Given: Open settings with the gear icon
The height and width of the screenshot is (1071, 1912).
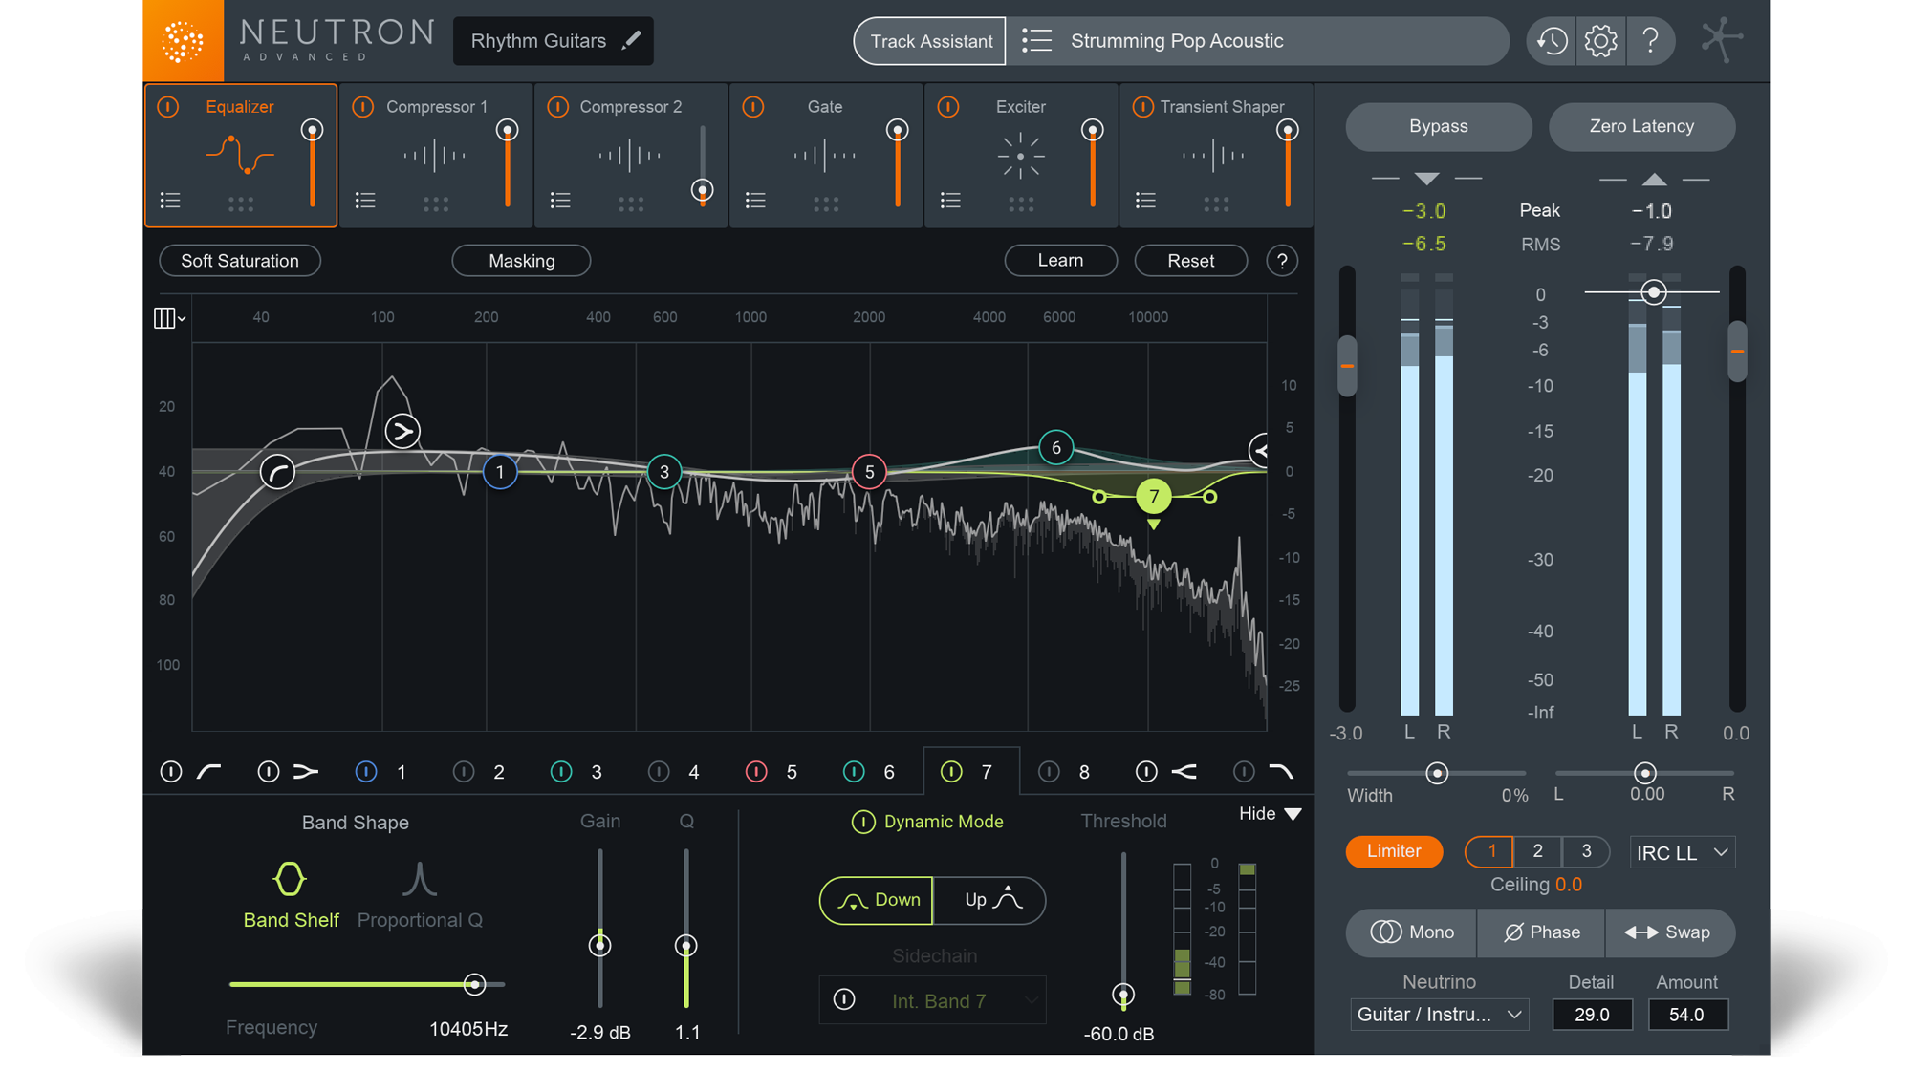Looking at the screenshot, I should (1600, 41).
